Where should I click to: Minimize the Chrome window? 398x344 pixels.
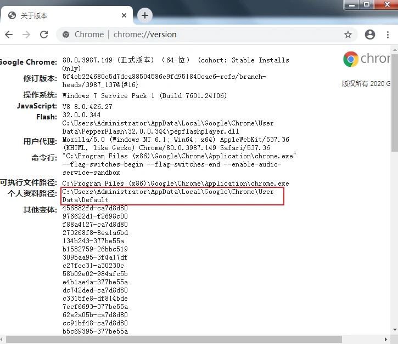[x=352, y=4]
